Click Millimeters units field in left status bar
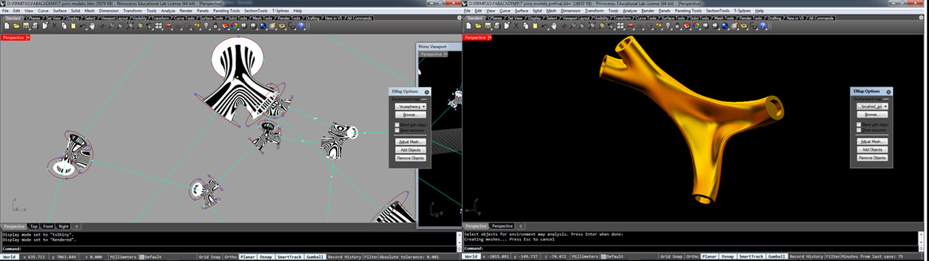This screenshot has width=929, height=261. [123, 257]
